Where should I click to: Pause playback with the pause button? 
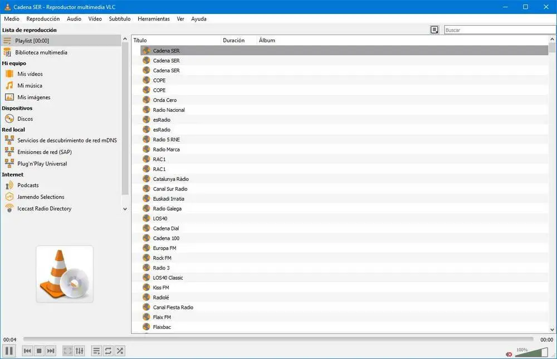9,351
